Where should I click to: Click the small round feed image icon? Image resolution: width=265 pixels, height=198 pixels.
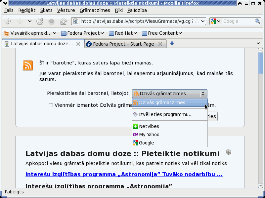(x=229, y=152)
